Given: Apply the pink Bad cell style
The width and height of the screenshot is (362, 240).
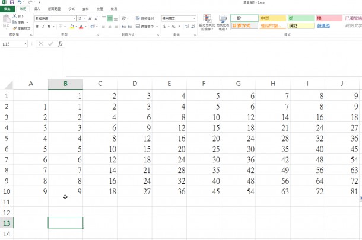Looking at the screenshot, I should pyautogui.click(x=329, y=18).
